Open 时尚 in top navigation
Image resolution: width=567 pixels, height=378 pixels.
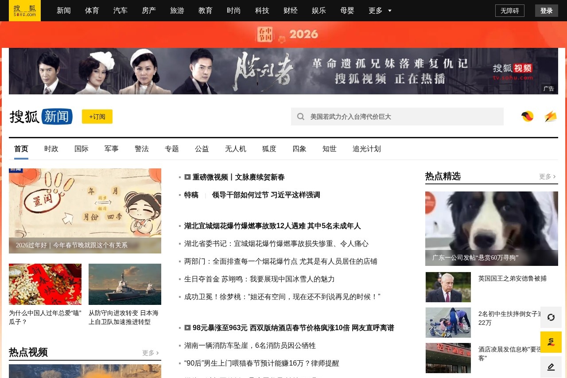(234, 11)
